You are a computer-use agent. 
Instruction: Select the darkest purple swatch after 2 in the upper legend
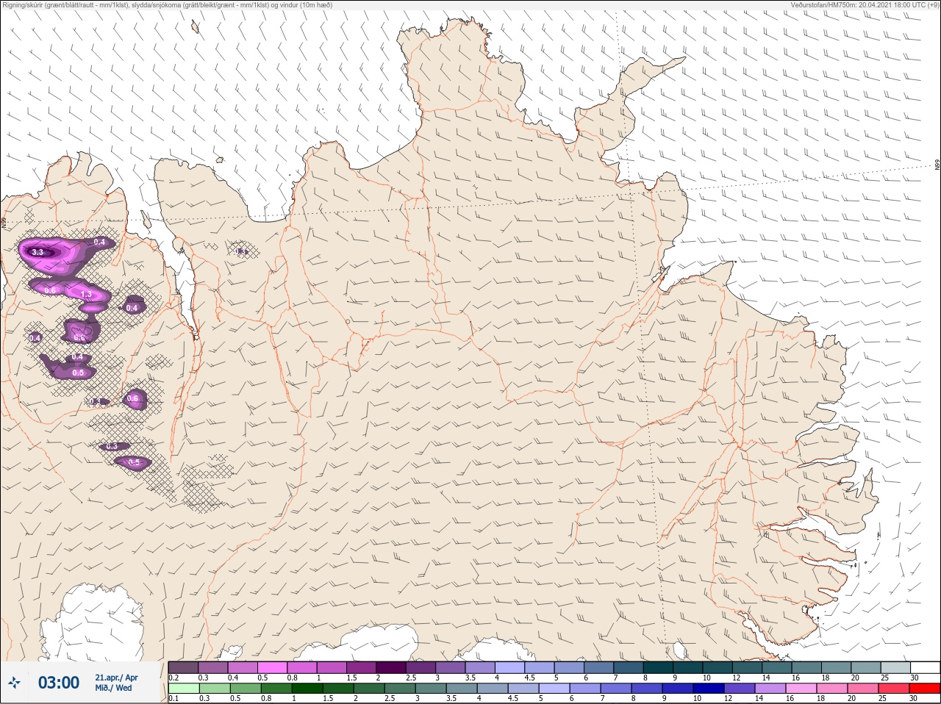[x=393, y=667]
